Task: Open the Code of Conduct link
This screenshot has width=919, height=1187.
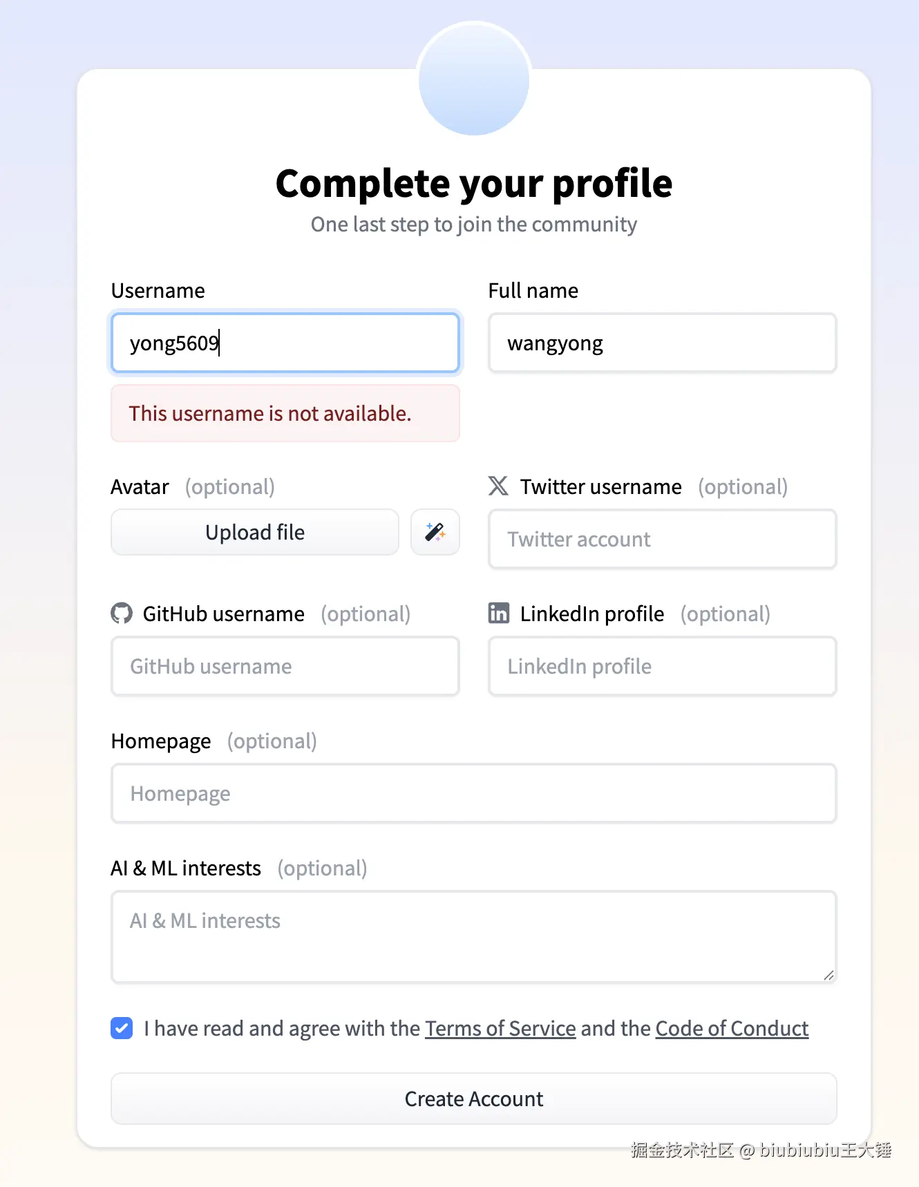Action: coord(732,1028)
